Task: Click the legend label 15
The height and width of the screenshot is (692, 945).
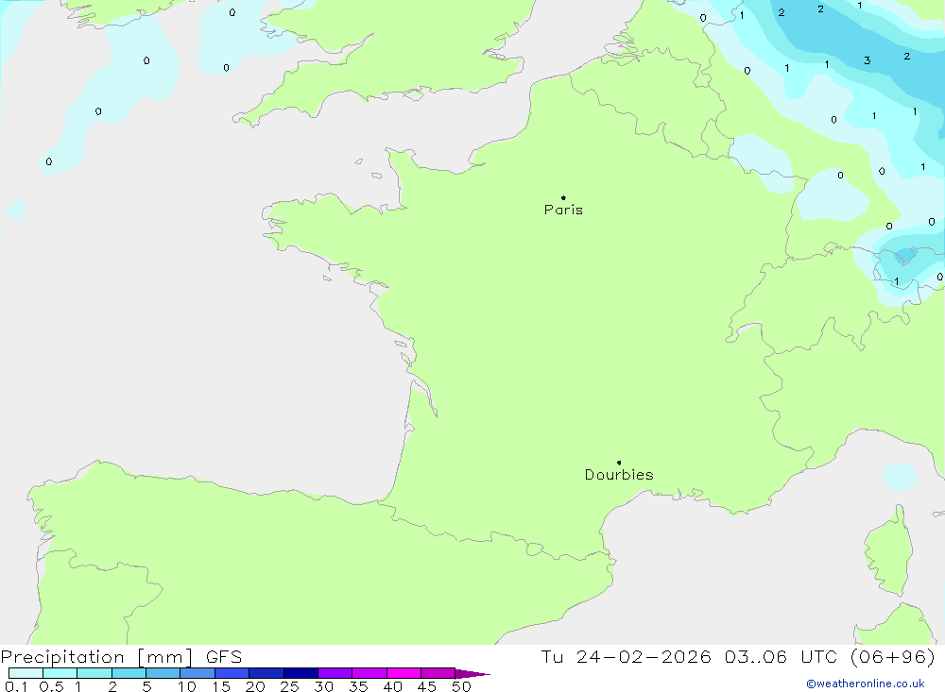Action: (221, 686)
